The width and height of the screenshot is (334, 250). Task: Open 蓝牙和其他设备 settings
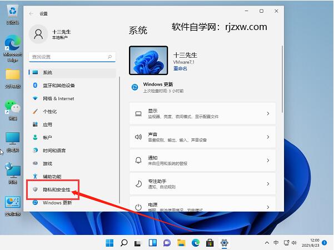pos(72,86)
